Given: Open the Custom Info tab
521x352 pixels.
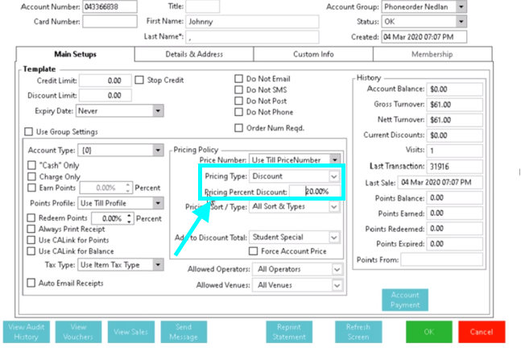Looking at the screenshot, I should tap(313, 54).
